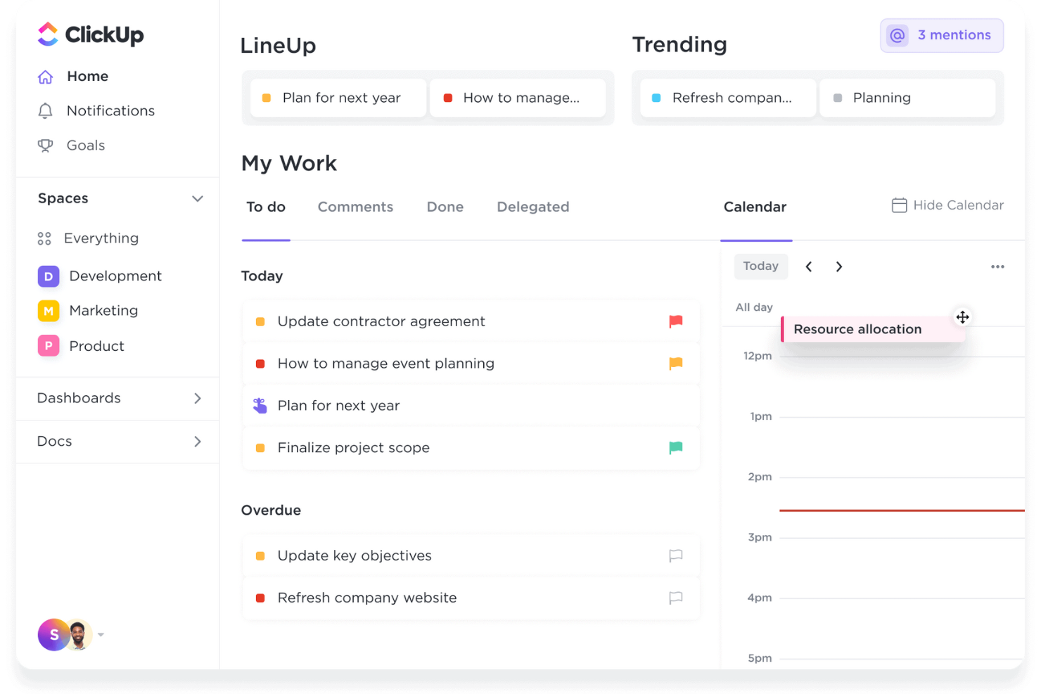Screen dimensions: 1041x694
Task: Go to next day in calendar
Action: coord(839,266)
